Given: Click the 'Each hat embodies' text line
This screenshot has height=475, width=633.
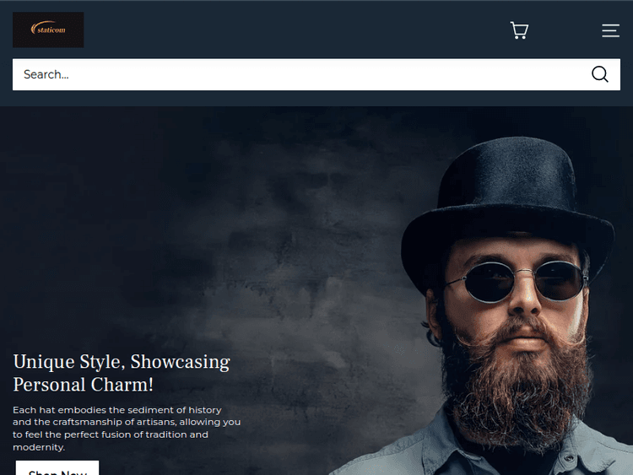Looking at the screenshot, I should (x=117, y=410).
